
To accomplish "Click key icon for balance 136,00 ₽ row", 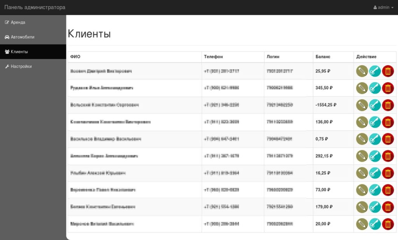I will point(375,122).
